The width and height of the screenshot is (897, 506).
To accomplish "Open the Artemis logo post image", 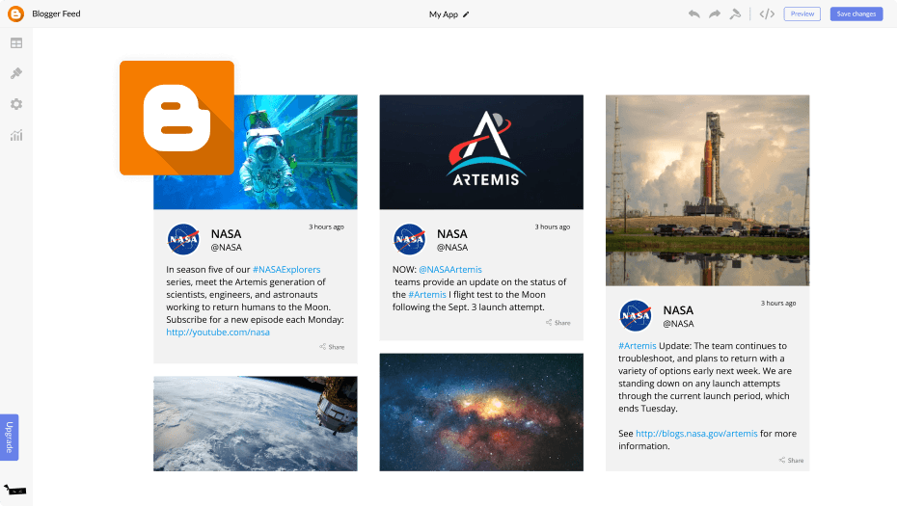I will coord(480,151).
